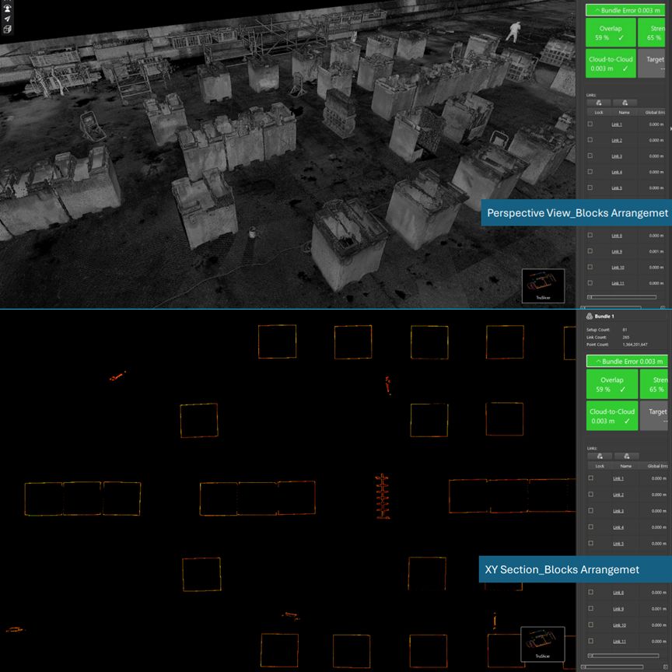Click the first Links icon button in lower panel
This screenshot has height=672, width=672.
coord(600,456)
